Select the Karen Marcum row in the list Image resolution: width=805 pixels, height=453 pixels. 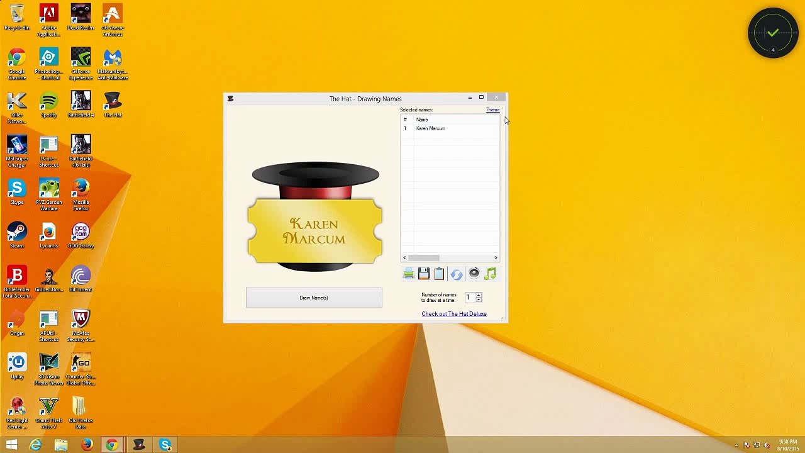(450, 128)
